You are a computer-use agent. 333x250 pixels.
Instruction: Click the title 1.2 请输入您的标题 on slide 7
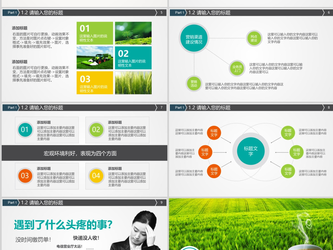click(42, 107)
